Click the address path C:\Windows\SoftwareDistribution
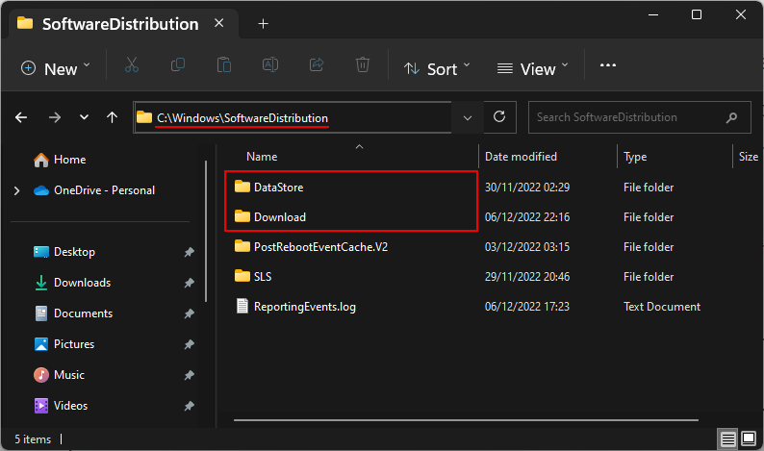The height and width of the screenshot is (451, 764). click(x=242, y=118)
